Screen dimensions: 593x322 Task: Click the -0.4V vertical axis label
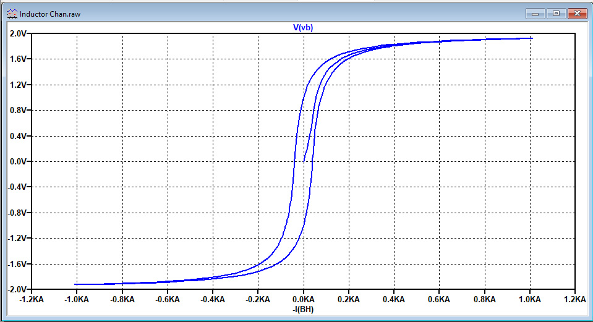click(x=17, y=187)
